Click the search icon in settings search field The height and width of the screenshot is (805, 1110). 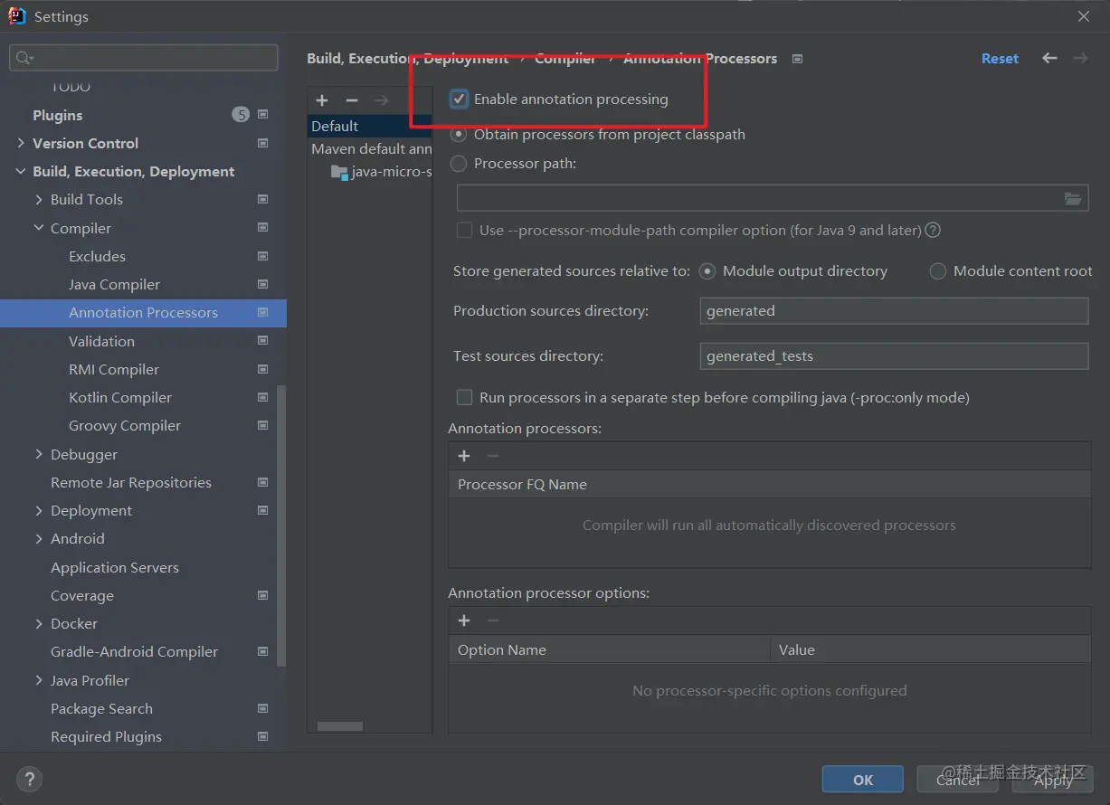pos(23,58)
